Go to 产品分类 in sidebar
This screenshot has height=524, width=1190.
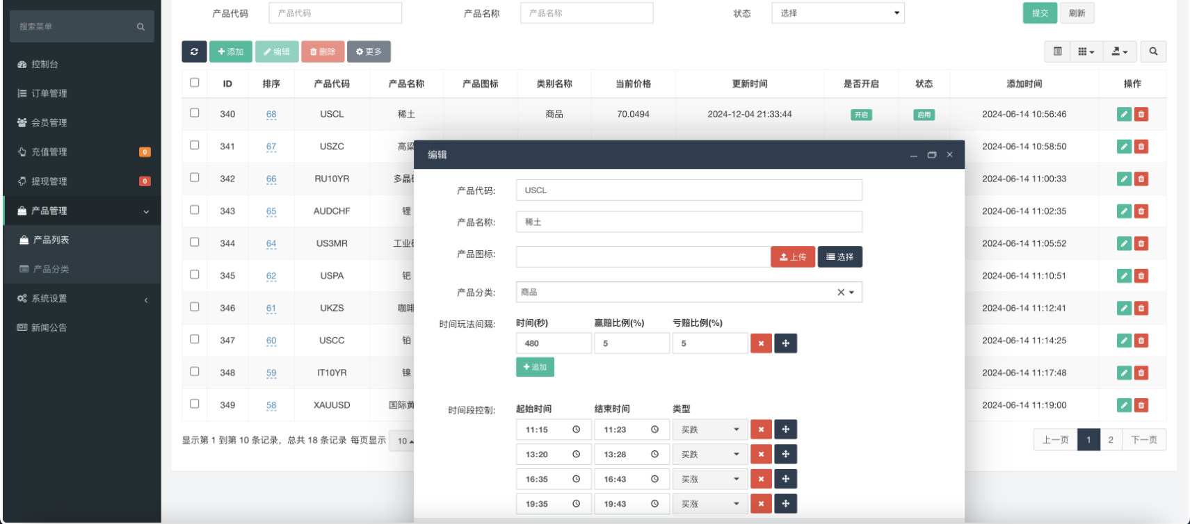coord(51,269)
